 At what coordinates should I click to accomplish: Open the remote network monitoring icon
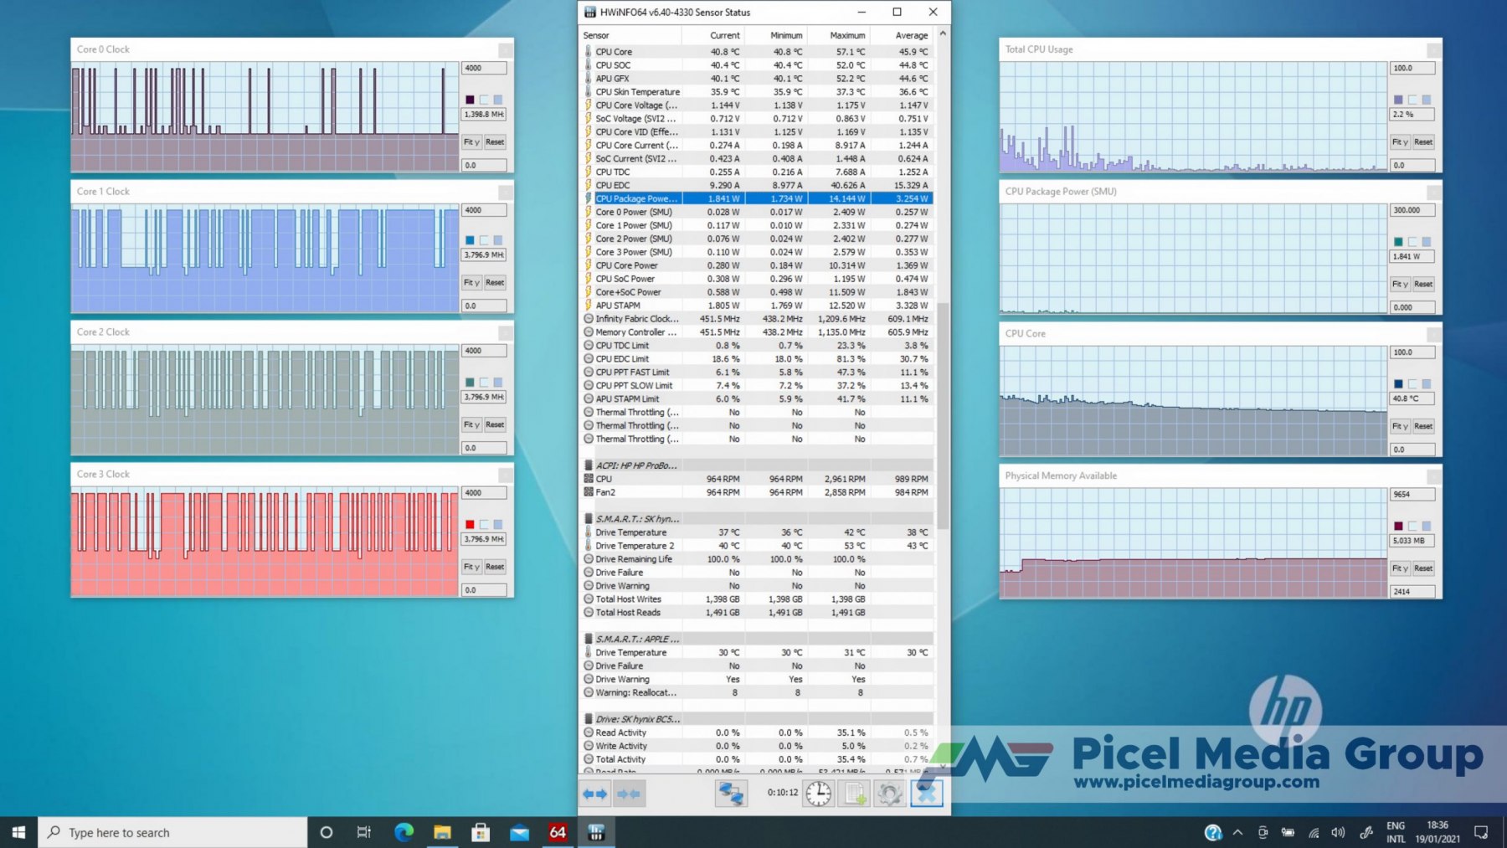731,794
